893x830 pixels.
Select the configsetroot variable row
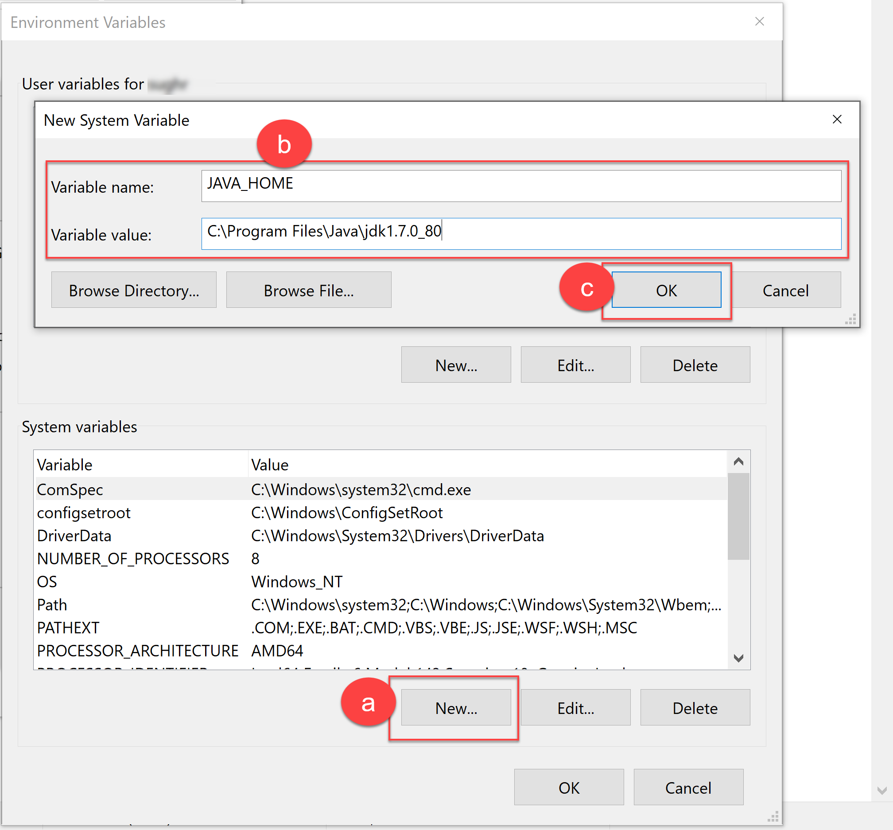(380, 512)
